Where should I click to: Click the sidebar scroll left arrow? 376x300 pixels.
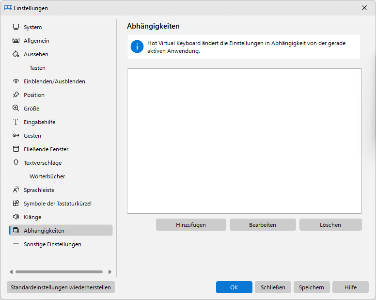[x=11, y=272]
